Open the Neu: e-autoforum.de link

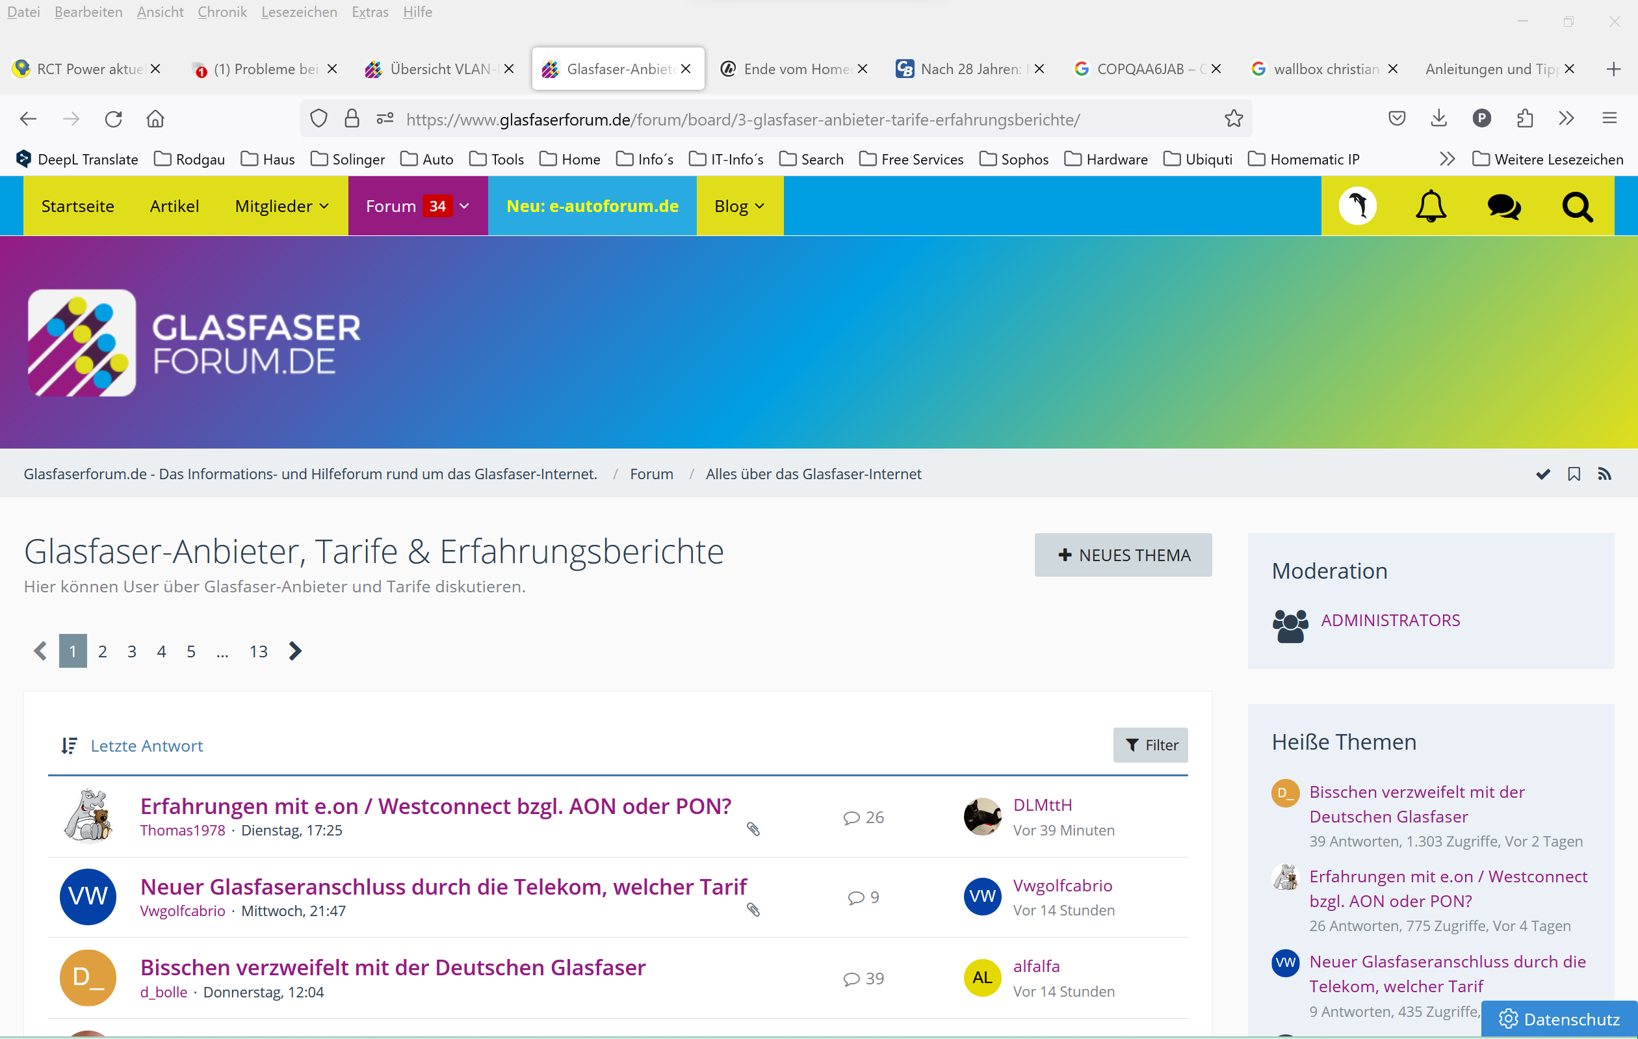pos(593,206)
